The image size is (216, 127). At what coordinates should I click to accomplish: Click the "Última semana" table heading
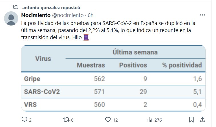pyautogui.click(x=135, y=52)
